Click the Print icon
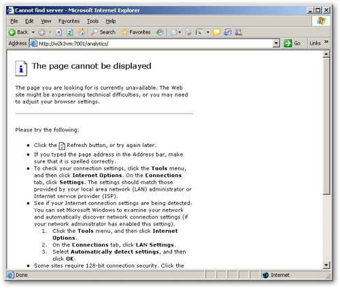This screenshot has height=288, width=340. tap(188, 32)
